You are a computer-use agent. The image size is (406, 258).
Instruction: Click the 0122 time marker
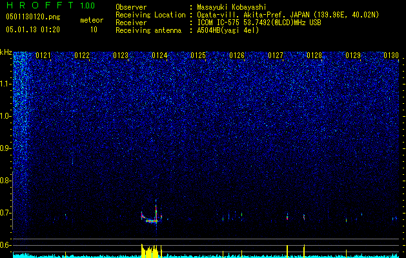click(x=82, y=55)
